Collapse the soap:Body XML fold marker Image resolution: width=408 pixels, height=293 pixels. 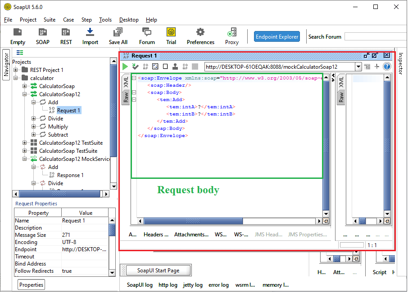[134, 92]
